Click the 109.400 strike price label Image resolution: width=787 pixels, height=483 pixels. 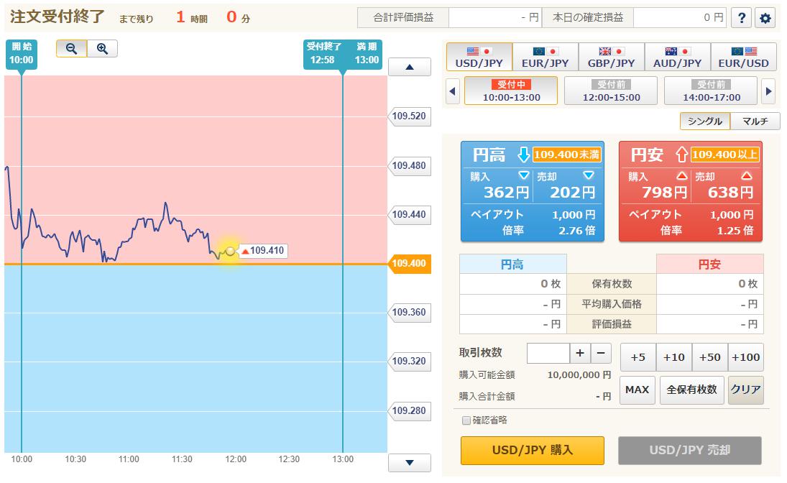coord(410,264)
